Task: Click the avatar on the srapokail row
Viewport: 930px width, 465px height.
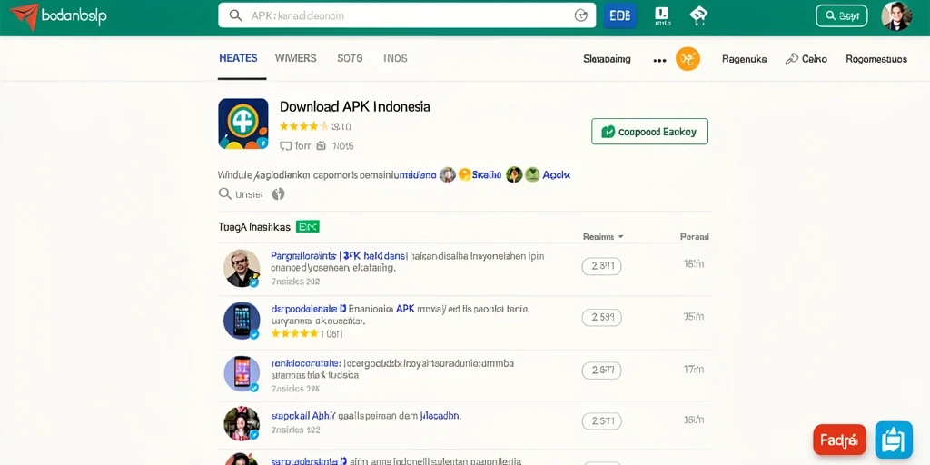Action: [242, 423]
